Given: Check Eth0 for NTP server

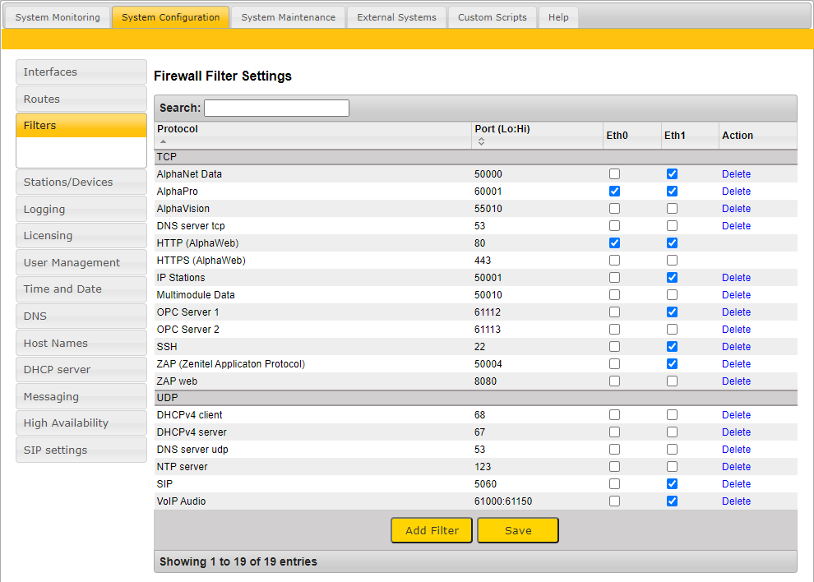Looking at the screenshot, I should click(x=614, y=467).
